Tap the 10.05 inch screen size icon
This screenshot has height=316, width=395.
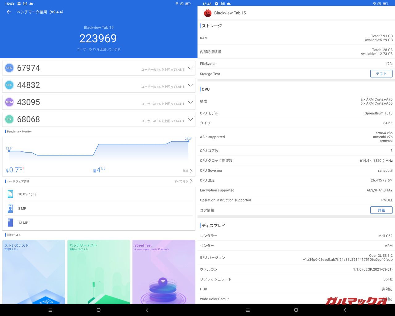pos(10,194)
